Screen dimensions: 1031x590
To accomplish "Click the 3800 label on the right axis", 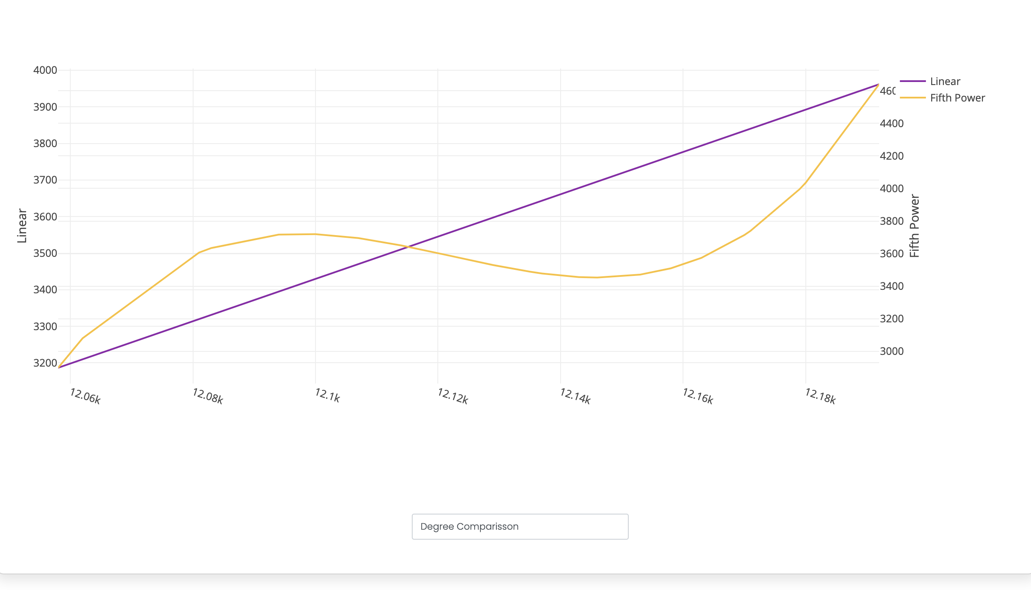I will click(892, 221).
